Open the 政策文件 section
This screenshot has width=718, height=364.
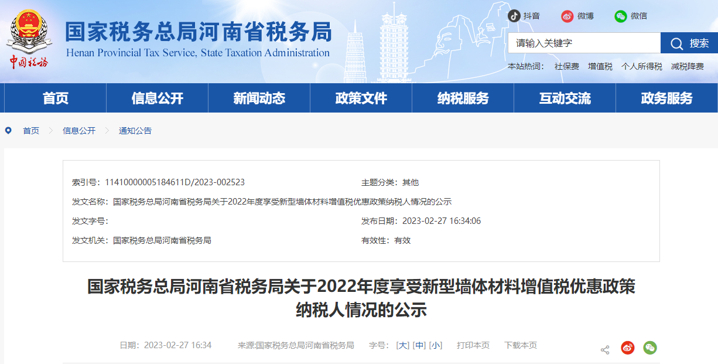point(361,98)
